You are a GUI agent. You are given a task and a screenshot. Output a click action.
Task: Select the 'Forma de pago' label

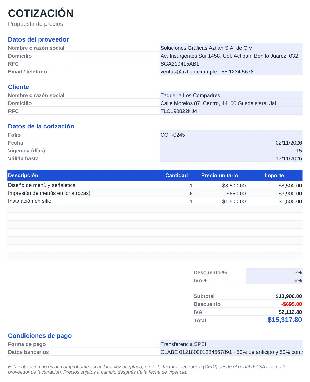[27, 344]
